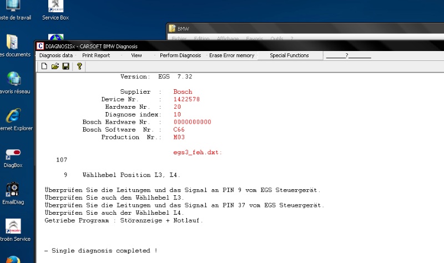Click the Open folder toolbar icon
Image resolution: width=444 pixels, height=263 pixels.
[55, 66]
